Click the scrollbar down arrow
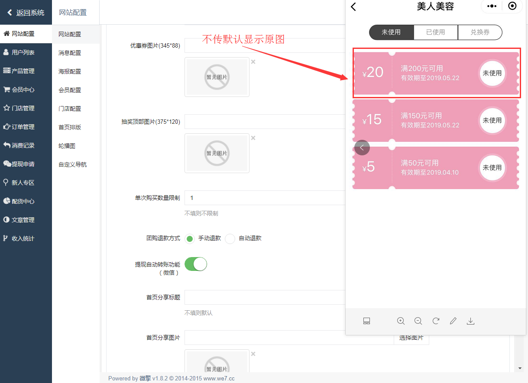The height and width of the screenshot is (383, 528). pos(520,368)
